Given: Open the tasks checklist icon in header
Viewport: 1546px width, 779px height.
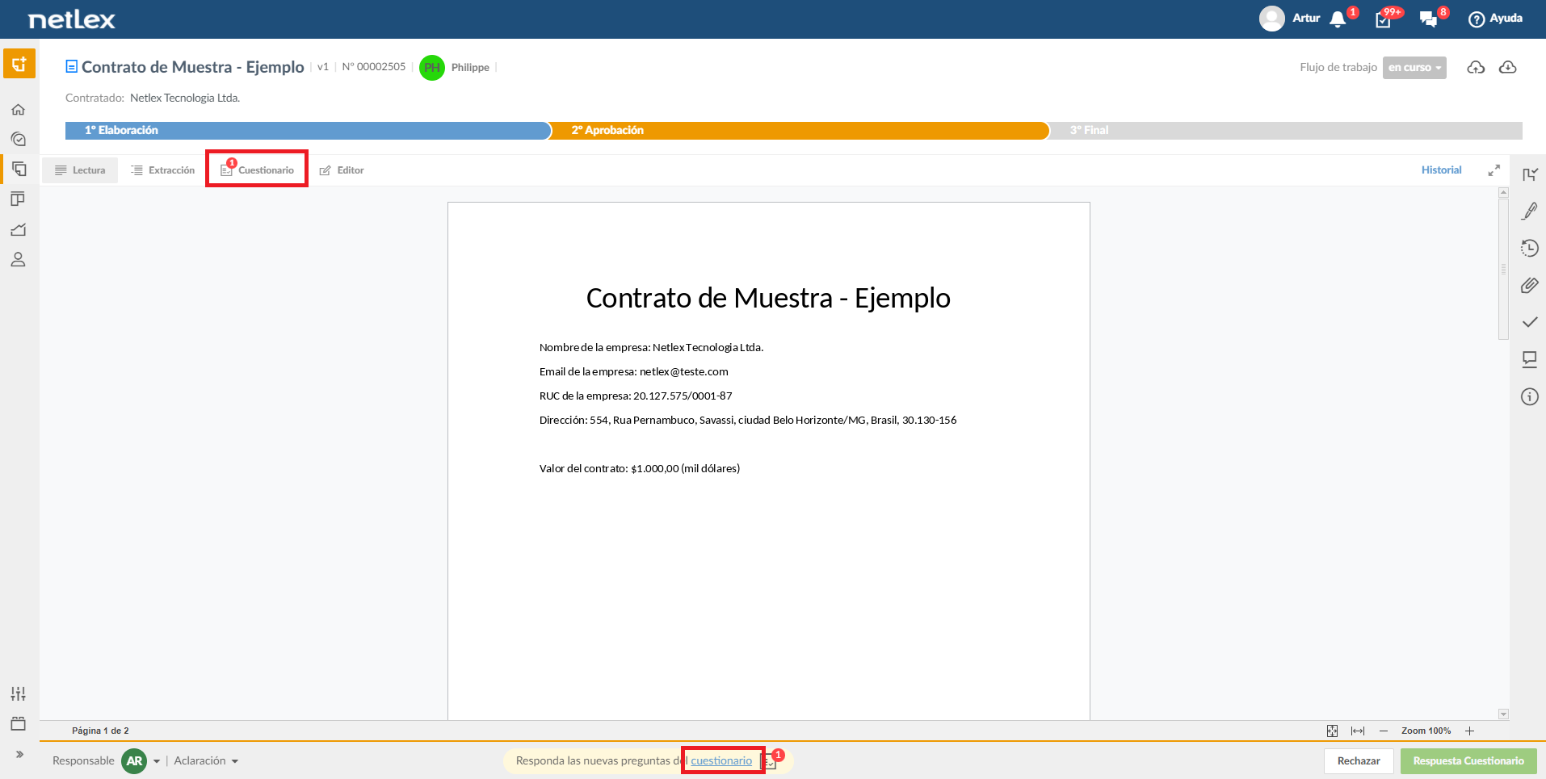Looking at the screenshot, I should (1384, 19).
